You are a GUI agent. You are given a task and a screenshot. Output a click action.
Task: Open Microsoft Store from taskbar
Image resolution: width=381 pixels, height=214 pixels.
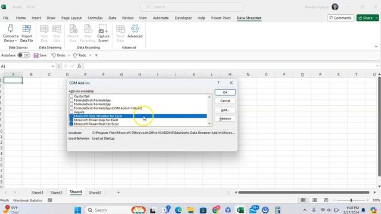click(x=203, y=210)
